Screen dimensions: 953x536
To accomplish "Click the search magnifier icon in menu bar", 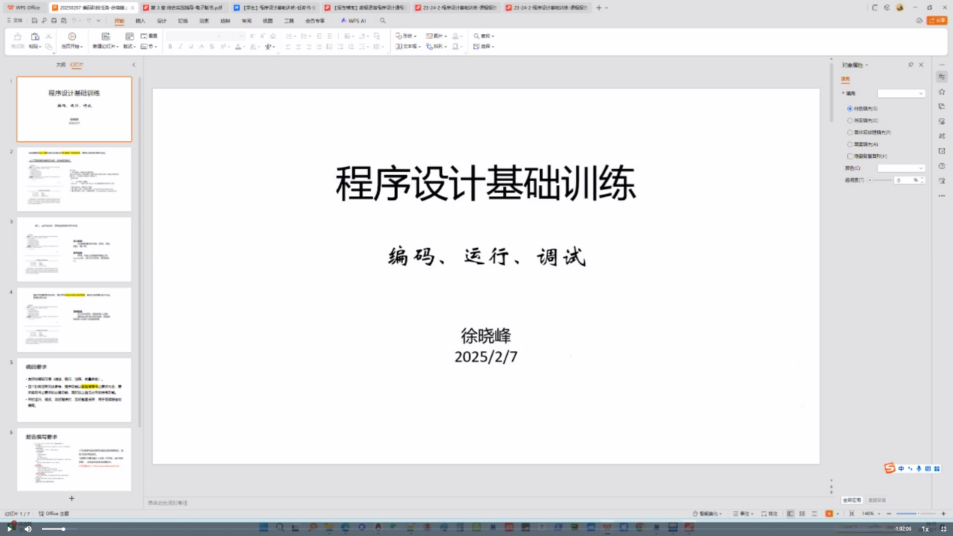I will (x=382, y=21).
